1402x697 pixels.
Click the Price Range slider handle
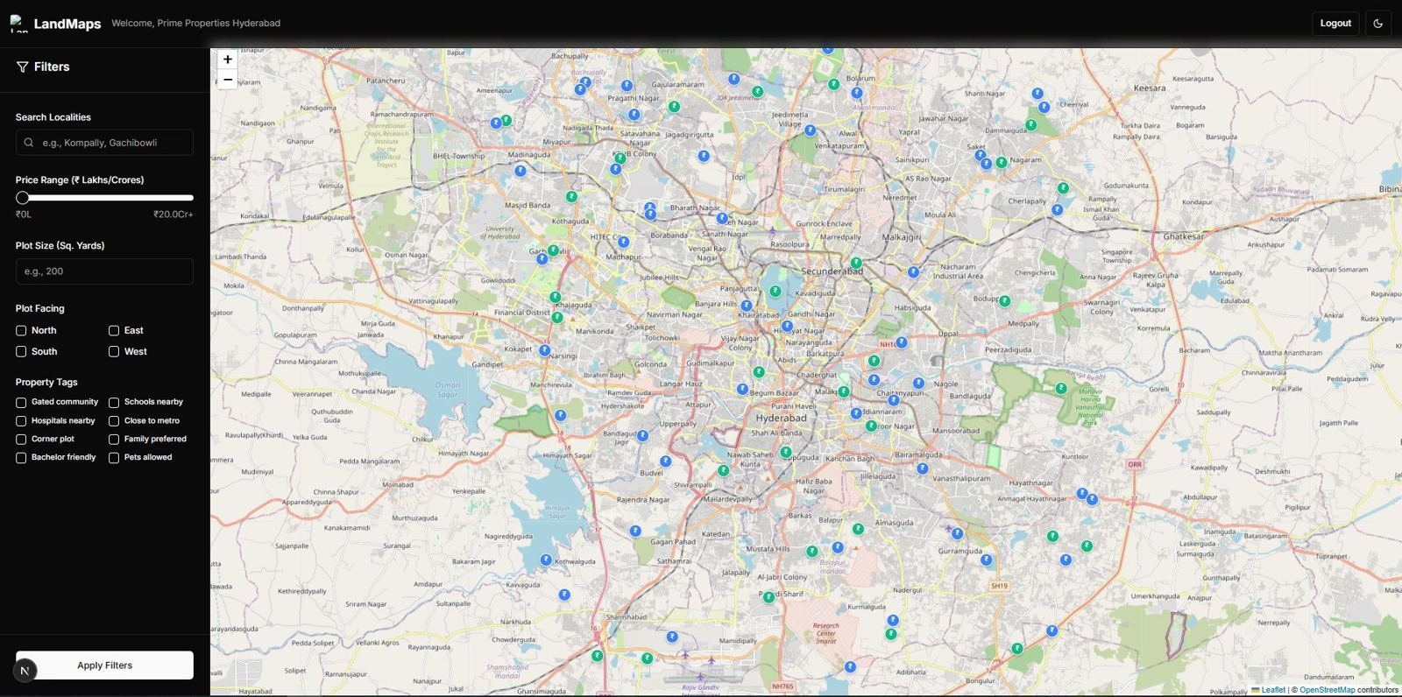point(23,198)
